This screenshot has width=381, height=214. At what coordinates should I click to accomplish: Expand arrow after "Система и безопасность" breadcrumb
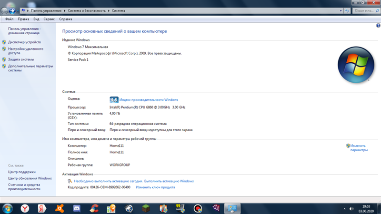coord(108,10)
